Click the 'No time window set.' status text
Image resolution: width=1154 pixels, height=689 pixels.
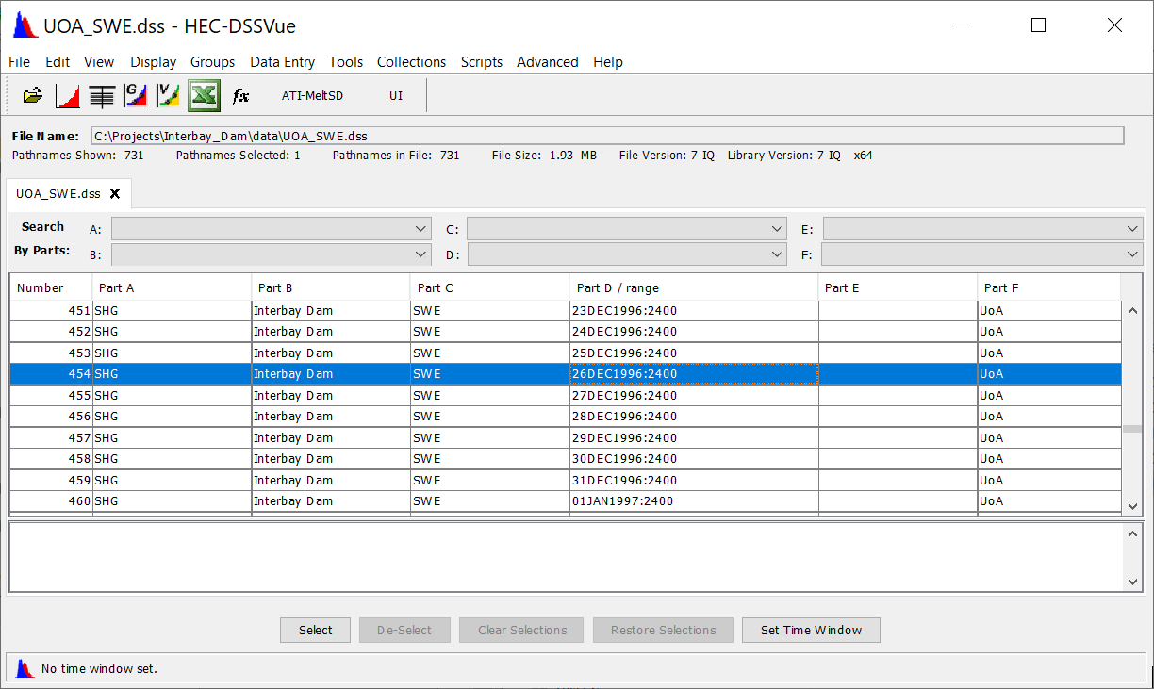click(99, 669)
